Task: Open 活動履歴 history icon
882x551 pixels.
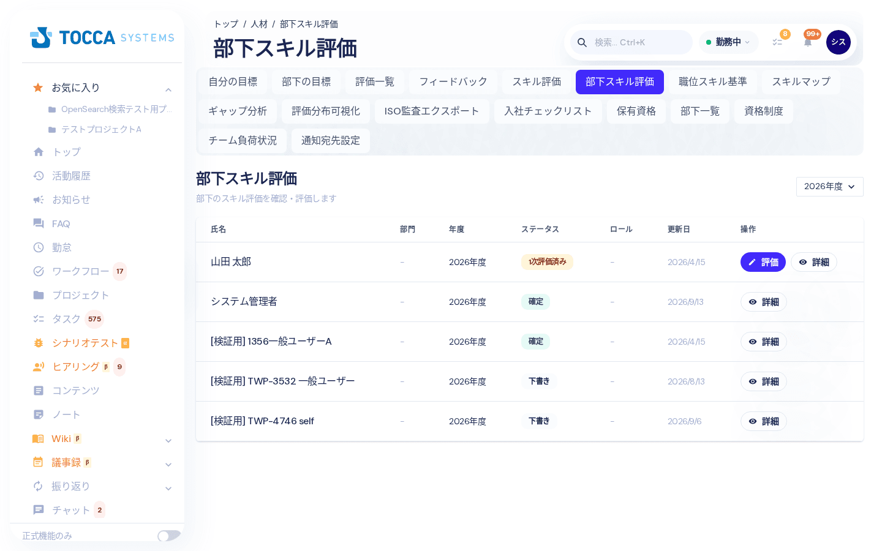Action: (x=39, y=176)
